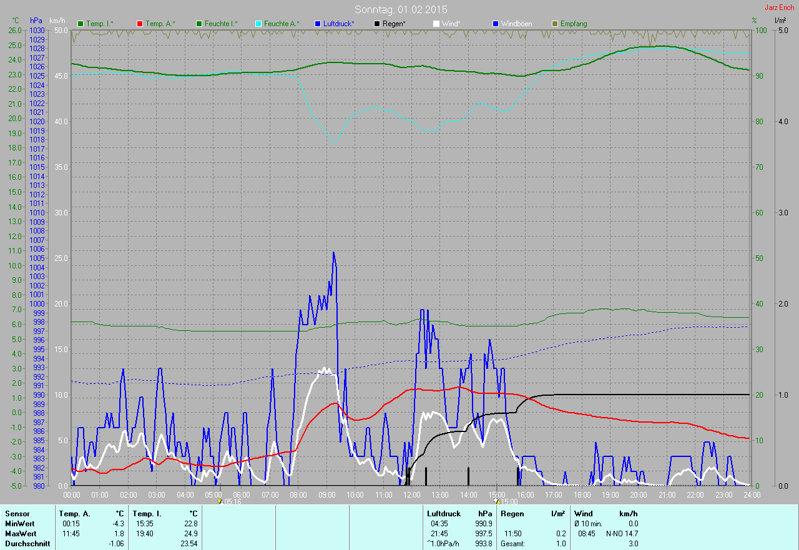This screenshot has width=799, height=550.
Task: Click the dark green Temp. I. legend square
Action: pos(81,24)
